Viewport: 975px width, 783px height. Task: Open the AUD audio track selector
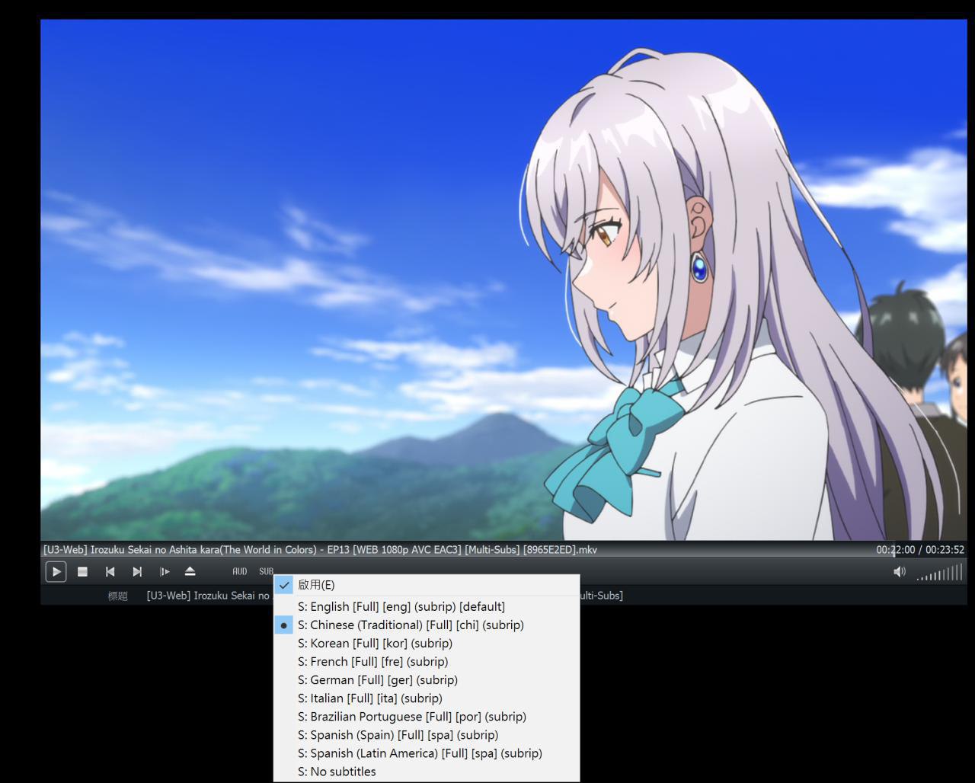pyautogui.click(x=240, y=571)
